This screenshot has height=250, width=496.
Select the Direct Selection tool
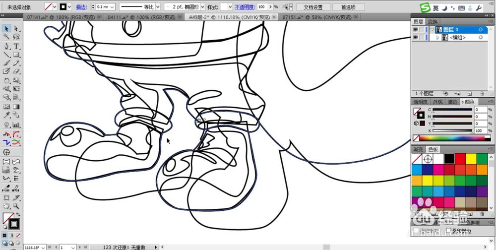pyautogui.click(x=16, y=29)
